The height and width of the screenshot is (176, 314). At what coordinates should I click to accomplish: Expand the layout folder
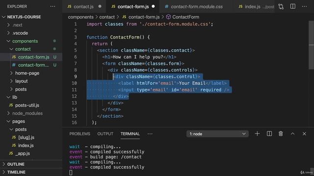(11, 81)
